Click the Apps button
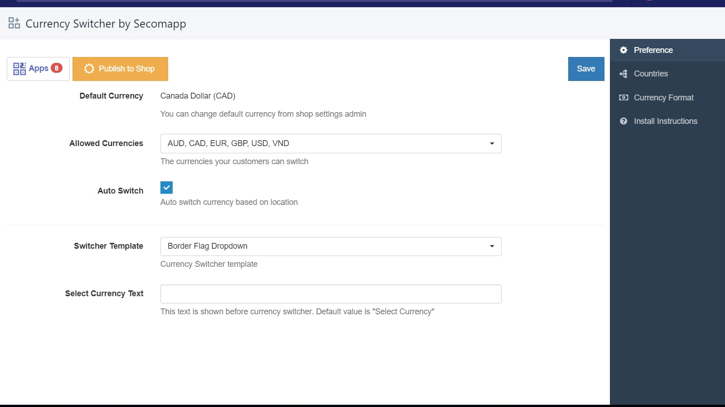The width and height of the screenshot is (725, 407). tap(38, 69)
